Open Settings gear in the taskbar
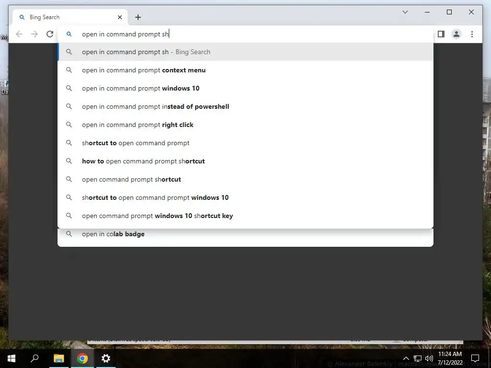Image resolution: width=491 pixels, height=368 pixels. [106, 358]
